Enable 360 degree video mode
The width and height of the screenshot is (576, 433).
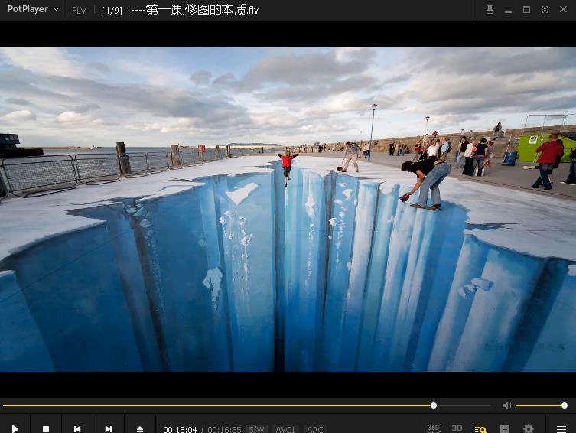[434, 428]
